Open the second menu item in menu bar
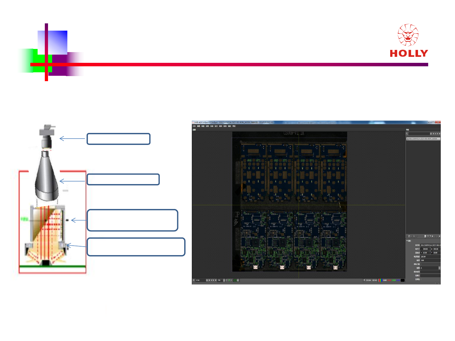Image resolution: width=455 pixels, height=341 pixels. point(198,126)
